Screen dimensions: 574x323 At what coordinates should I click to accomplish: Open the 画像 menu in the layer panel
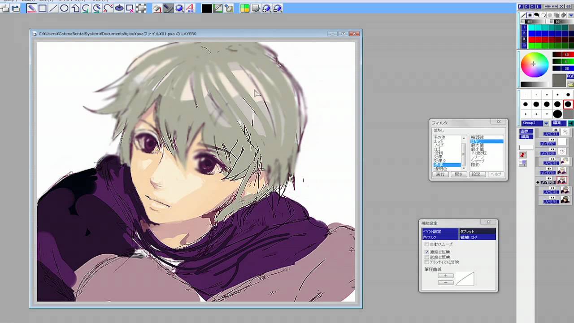coord(526,131)
